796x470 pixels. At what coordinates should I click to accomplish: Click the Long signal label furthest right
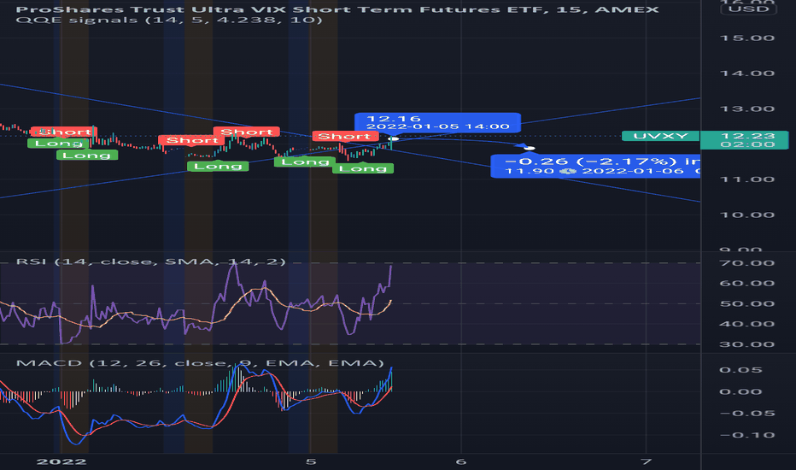coord(362,168)
